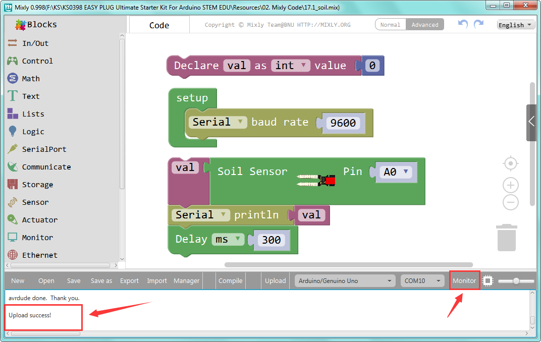Open the English language dropdown

click(516, 25)
